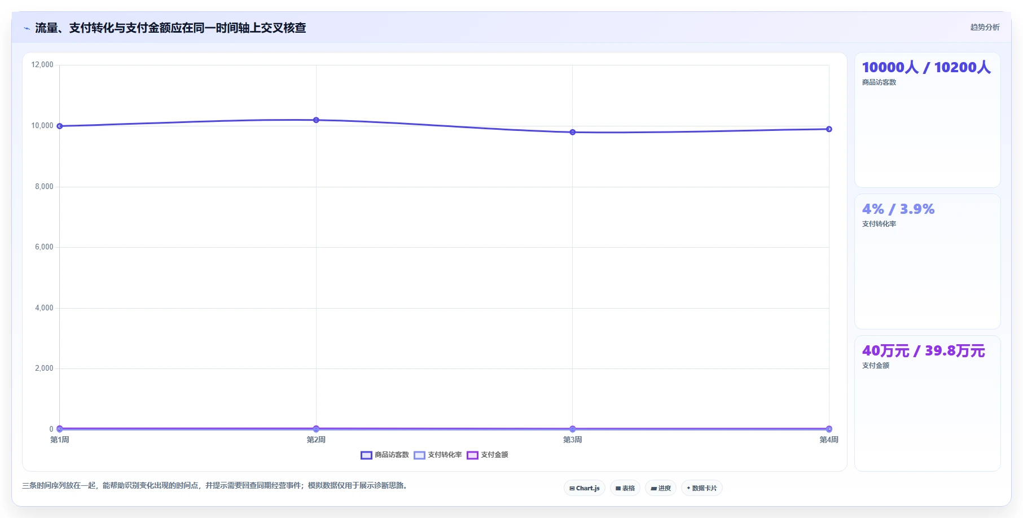Toggle the 商品访客数 legend series
The image size is (1023, 518).
[x=385, y=455]
